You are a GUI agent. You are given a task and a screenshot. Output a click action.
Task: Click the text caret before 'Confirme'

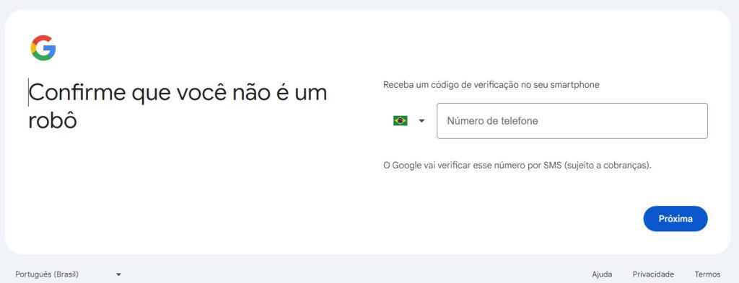28,92
